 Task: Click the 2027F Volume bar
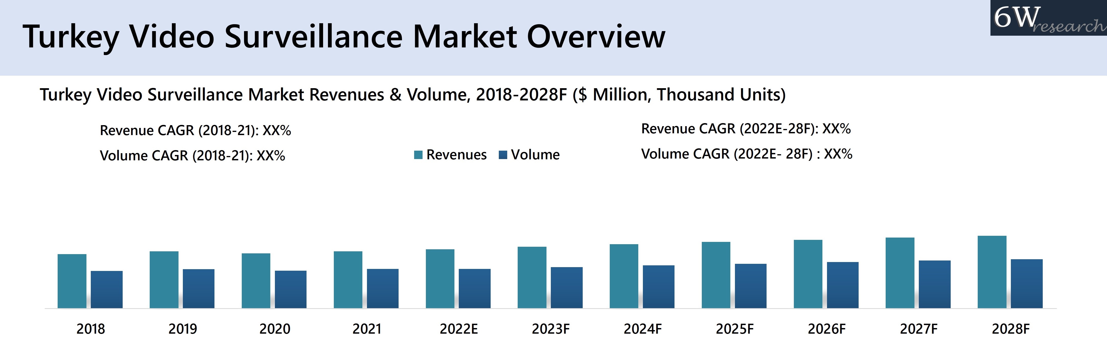(x=935, y=284)
